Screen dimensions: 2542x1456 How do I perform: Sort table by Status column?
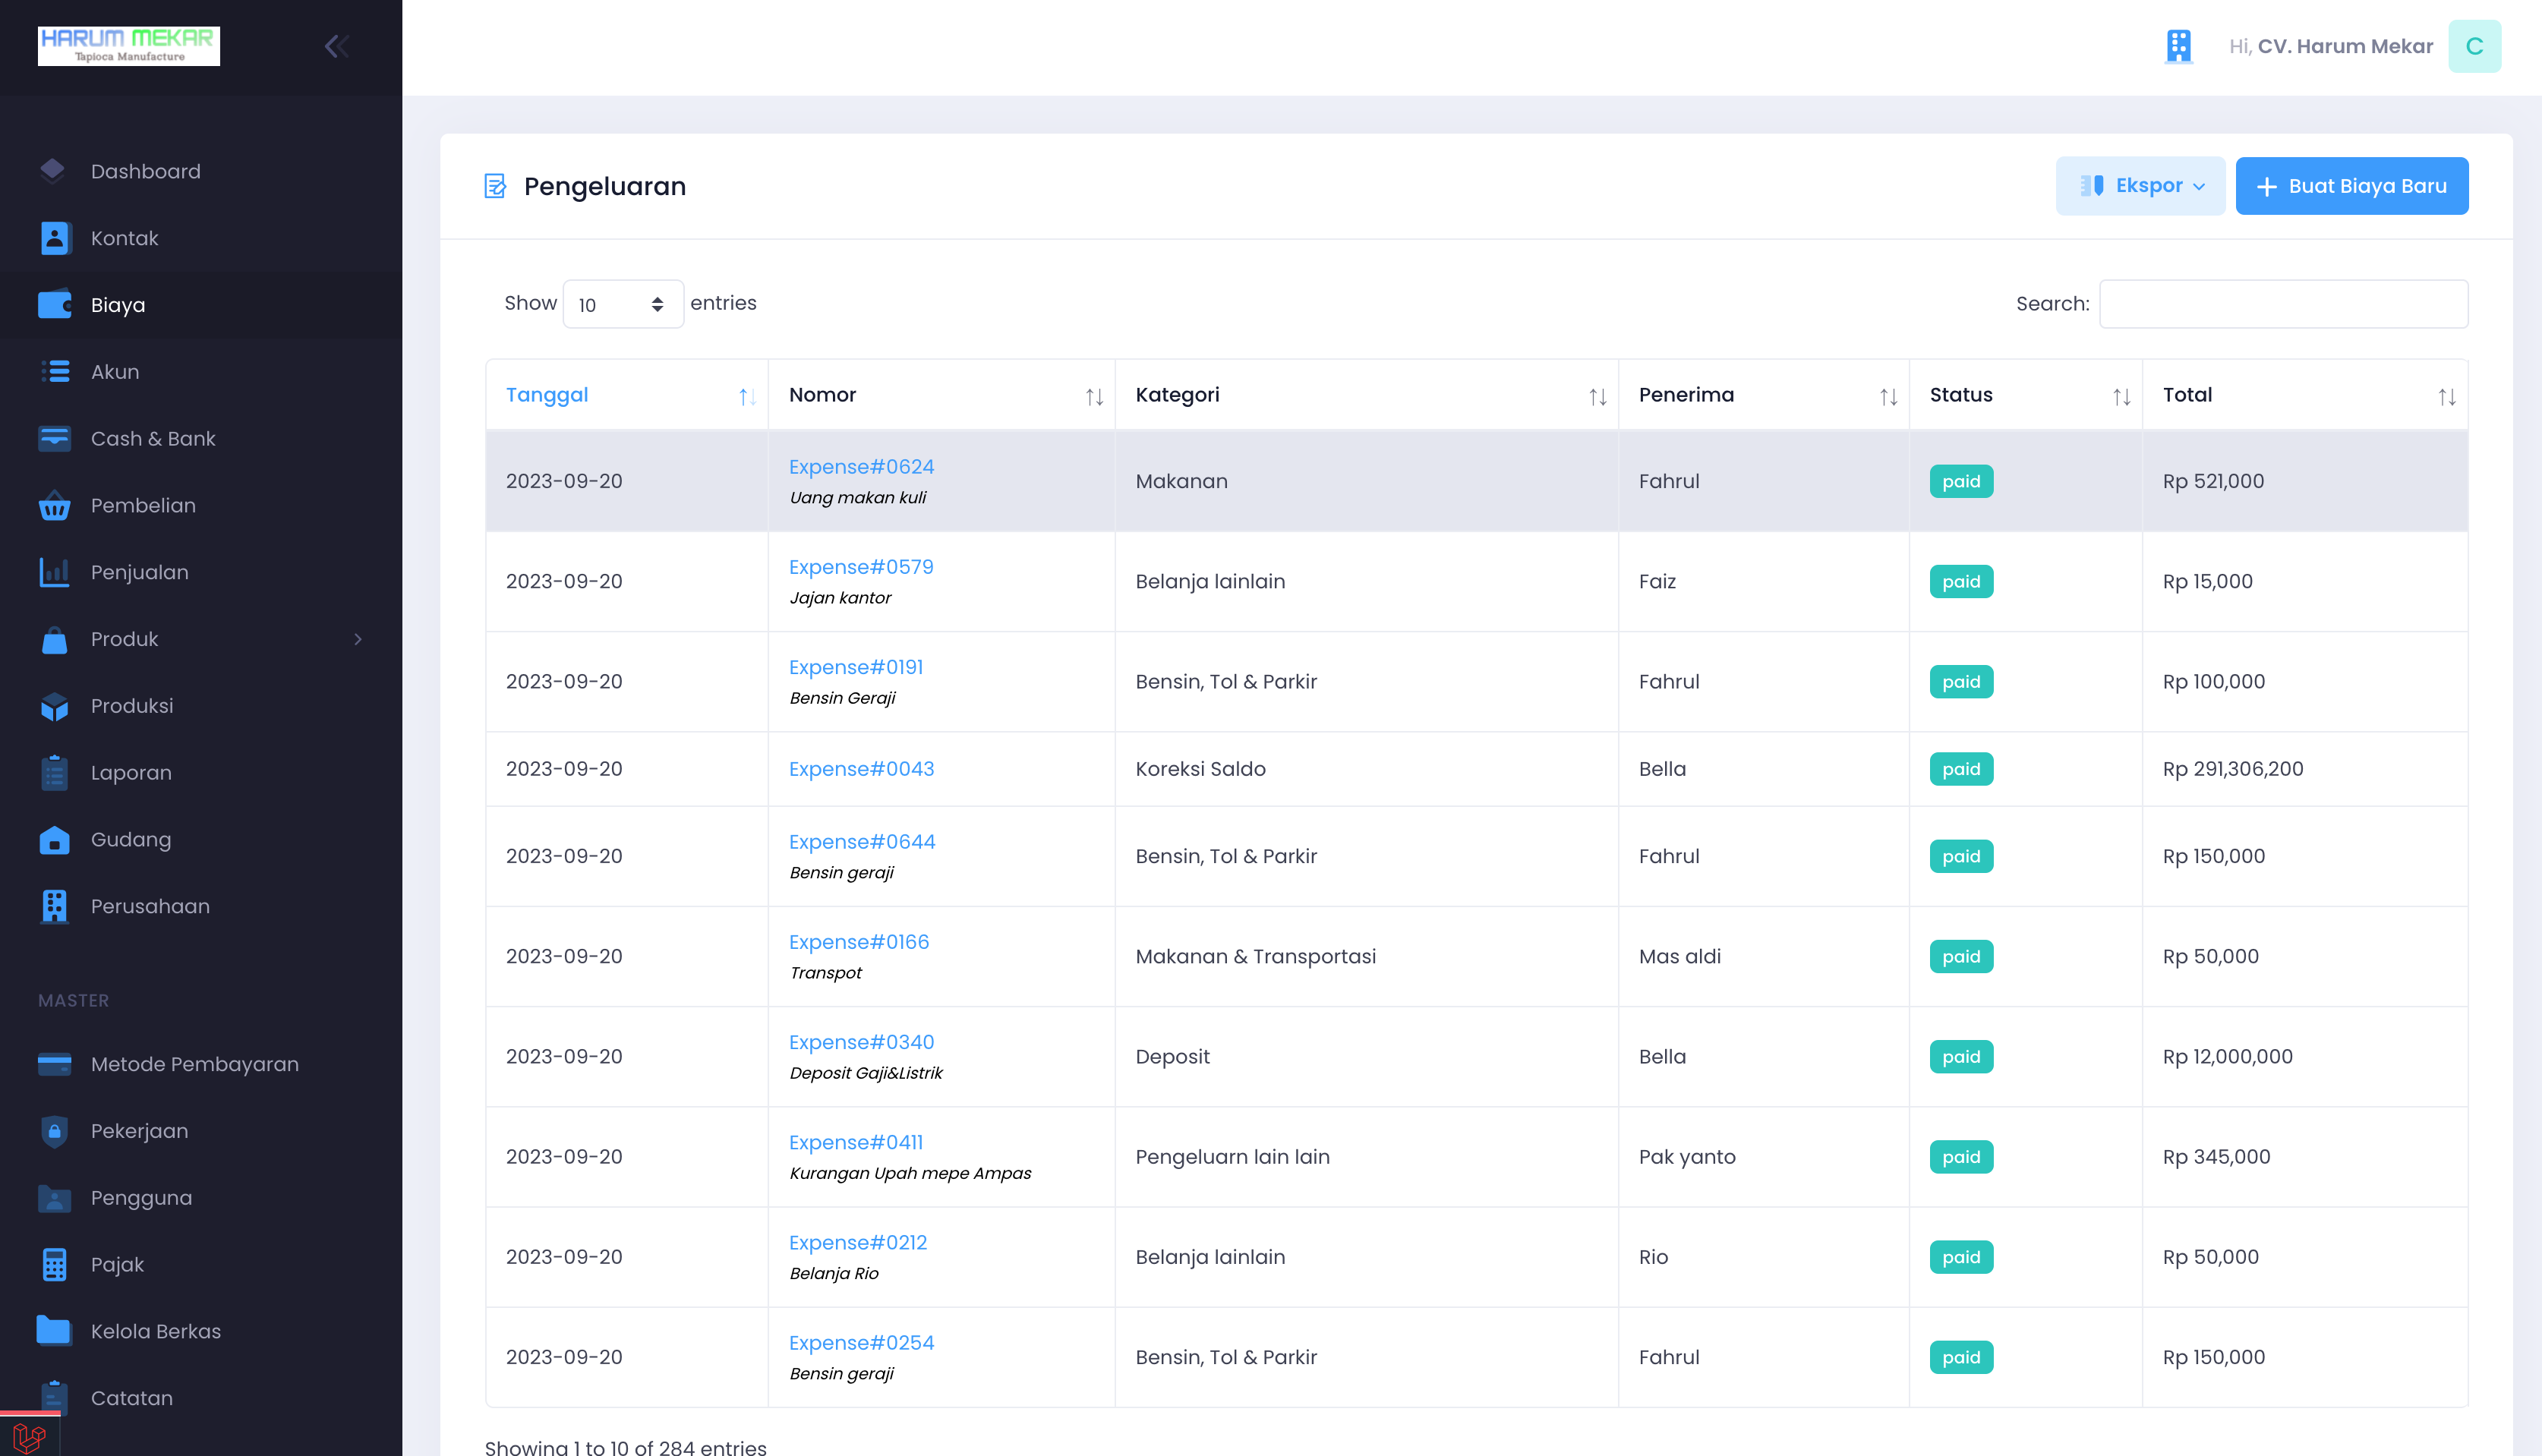point(2025,395)
